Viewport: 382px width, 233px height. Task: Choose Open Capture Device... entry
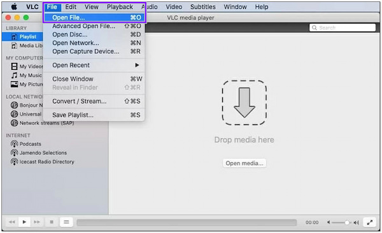94,51
